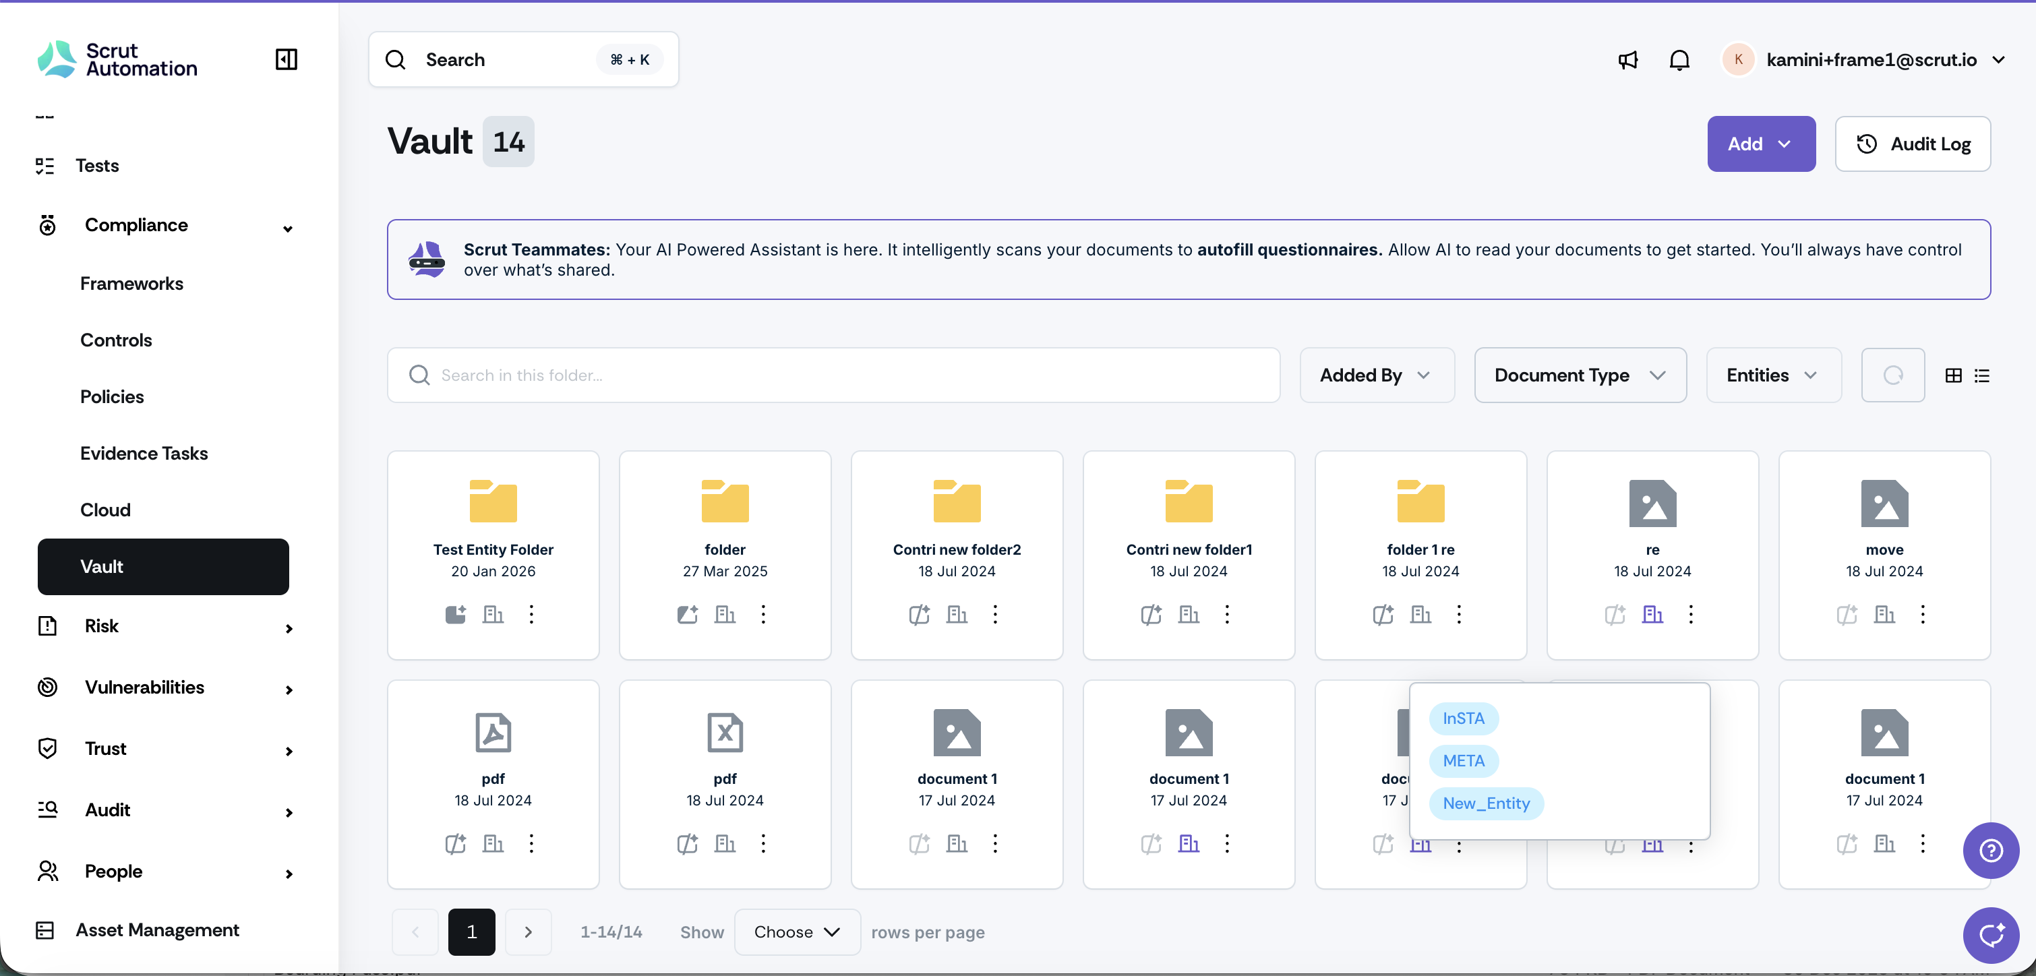Click the Add button

(x=1760, y=144)
